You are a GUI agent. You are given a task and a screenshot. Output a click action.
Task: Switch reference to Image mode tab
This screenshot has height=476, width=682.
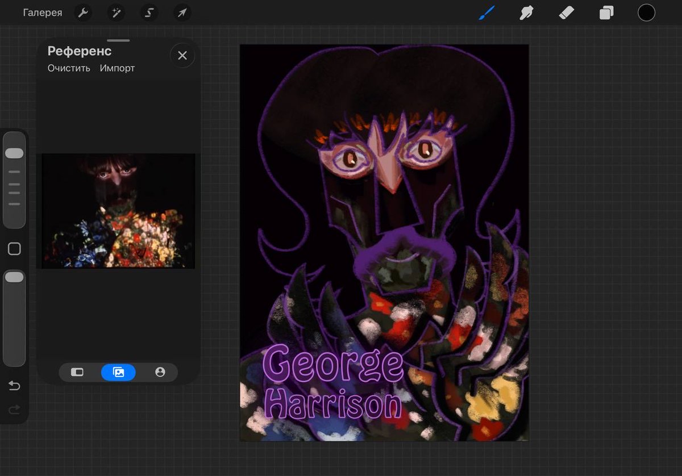point(118,372)
